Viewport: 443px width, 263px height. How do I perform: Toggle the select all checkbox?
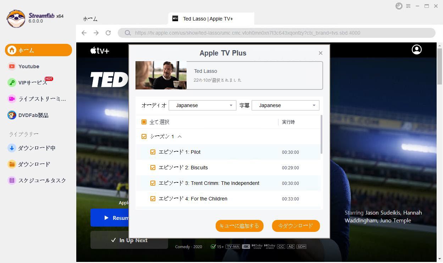[x=144, y=122]
